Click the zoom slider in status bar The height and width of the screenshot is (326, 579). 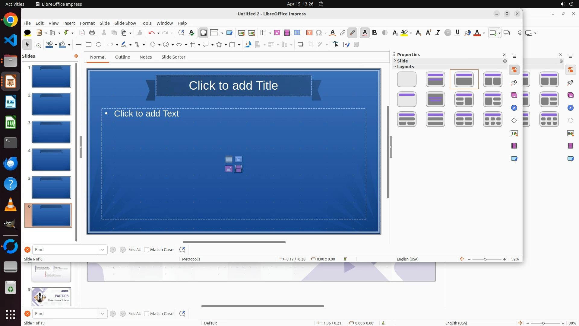click(485, 259)
